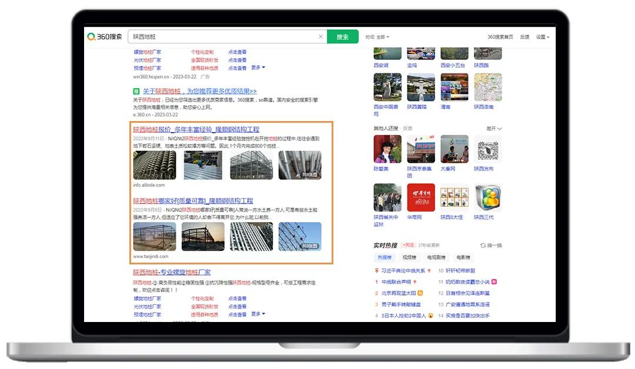This screenshot has width=635, height=369.
Task: Click the 360搜索 logo
Action: 105,36
